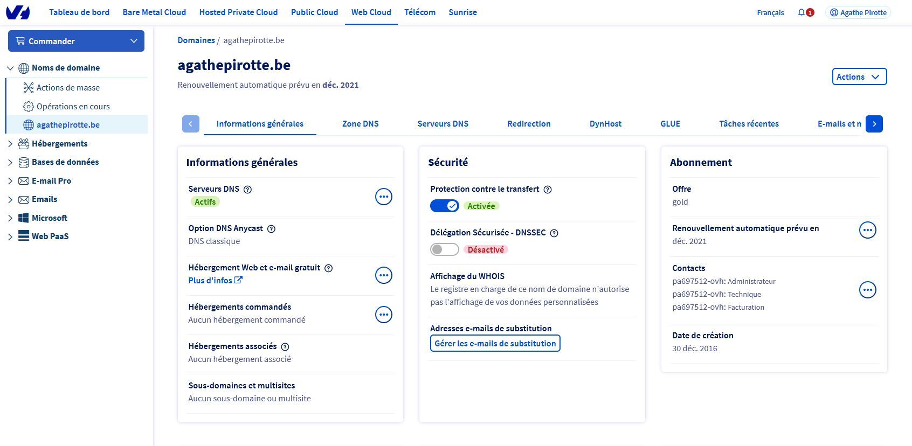This screenshot has width=912, height=446.
Task: Click the OVH logo icon
Action: pos(18,12)
